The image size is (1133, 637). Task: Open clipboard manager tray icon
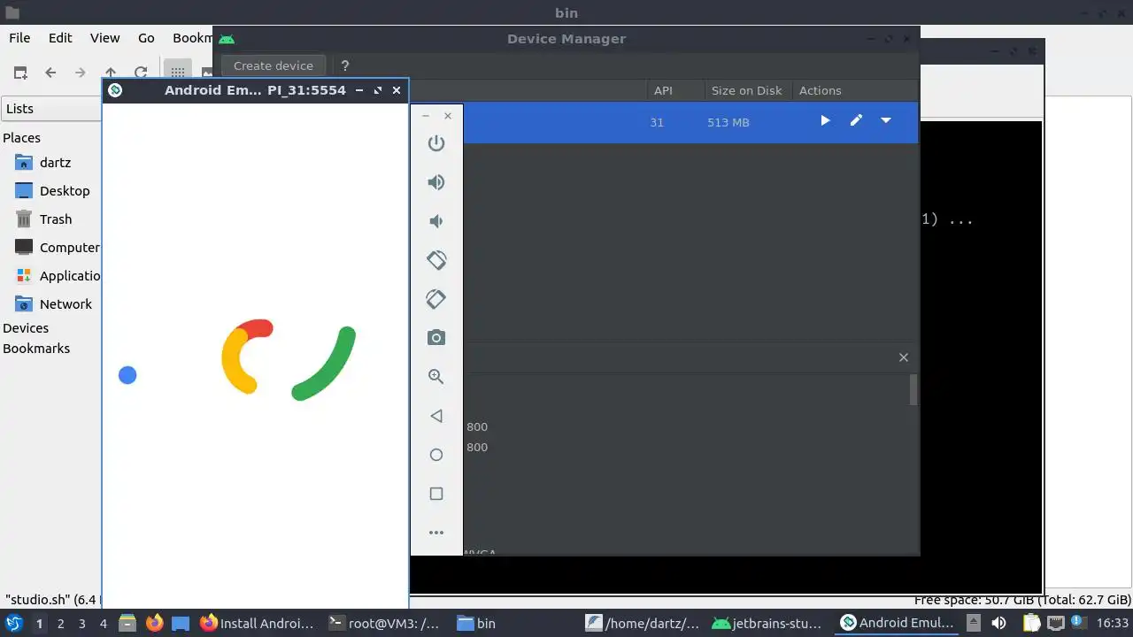[1032, 623]
